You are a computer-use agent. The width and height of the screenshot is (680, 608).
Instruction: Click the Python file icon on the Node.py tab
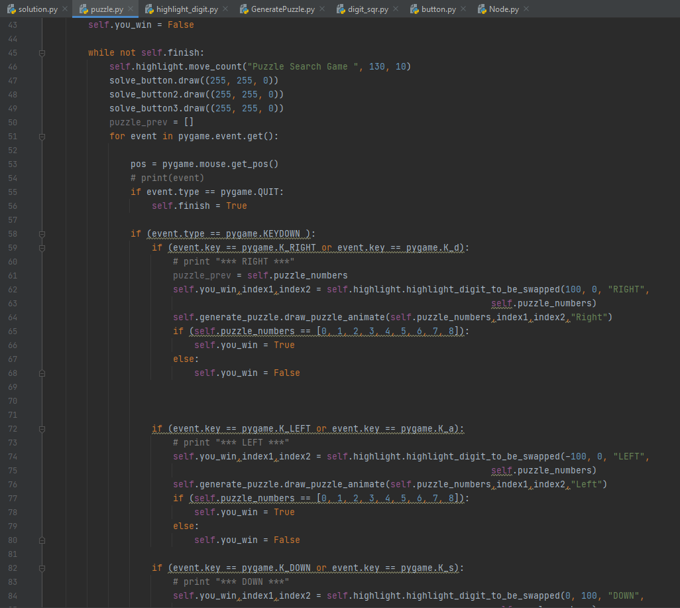[481, 9]
